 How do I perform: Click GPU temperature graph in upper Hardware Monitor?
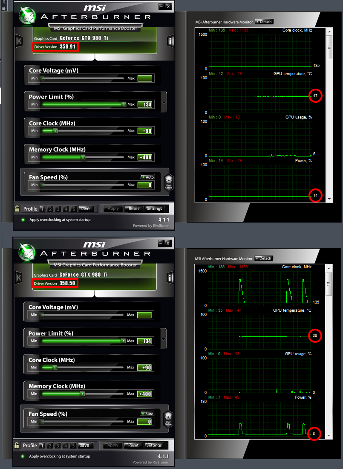click(260, 95)
